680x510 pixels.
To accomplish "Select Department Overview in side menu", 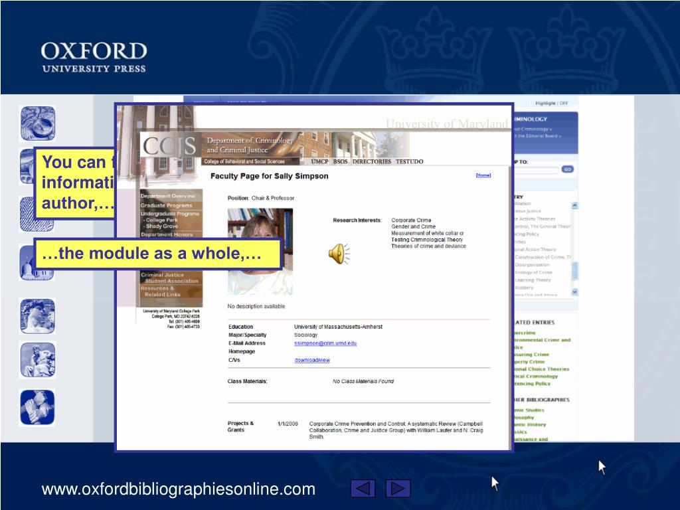I will 168,196.
